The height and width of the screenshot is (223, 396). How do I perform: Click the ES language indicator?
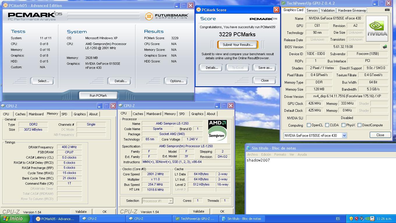338,219
